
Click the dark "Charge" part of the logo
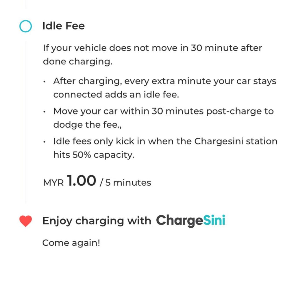coord(179,221)
